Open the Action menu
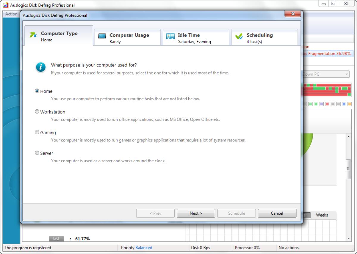The width and height of the screenshot is (357, 254). [11, 14]
